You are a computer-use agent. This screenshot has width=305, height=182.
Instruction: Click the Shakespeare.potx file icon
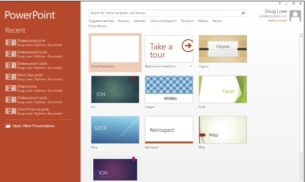click(11, 42)
